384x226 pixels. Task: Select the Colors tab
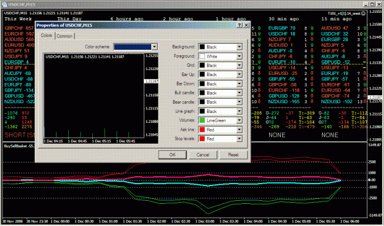tap(46, 36)
